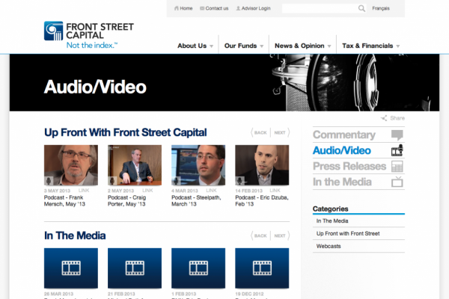The width and height of the screenshot is (449, 299).
Task: Click the Share icon
Action: (x=385, y=118)
